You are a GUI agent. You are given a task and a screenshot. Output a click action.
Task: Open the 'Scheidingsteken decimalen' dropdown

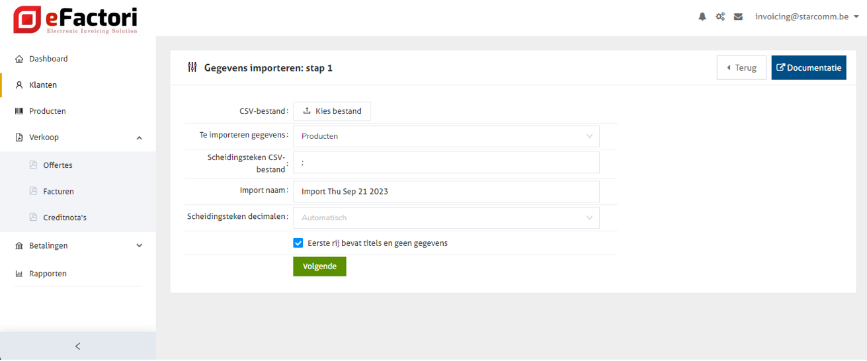pyautogui.click(x=446, y=218)
